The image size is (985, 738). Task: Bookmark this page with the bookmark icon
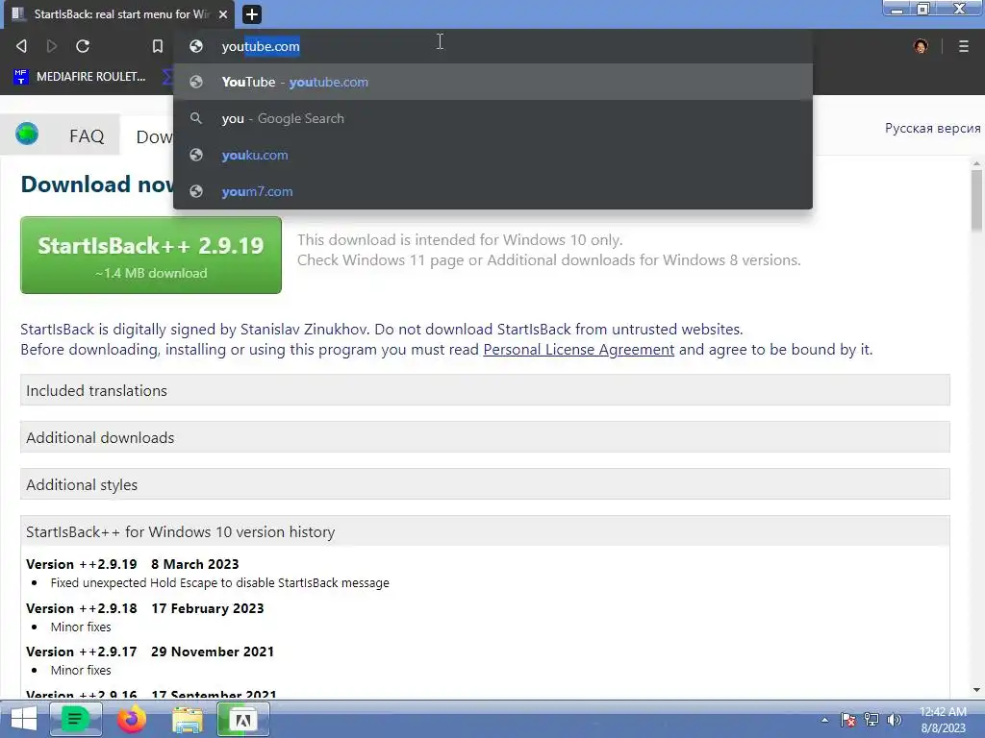click(x=158, y=46)
